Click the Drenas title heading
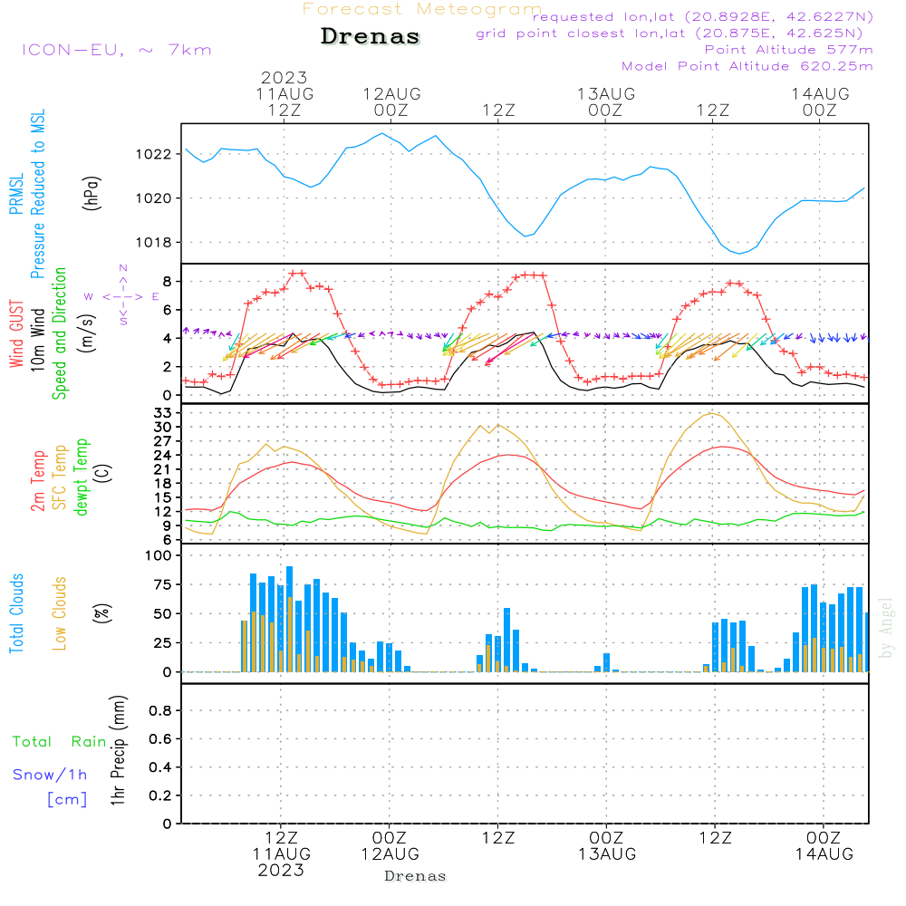This screenshot has width=906, height=906. click(x=371, y=36)
